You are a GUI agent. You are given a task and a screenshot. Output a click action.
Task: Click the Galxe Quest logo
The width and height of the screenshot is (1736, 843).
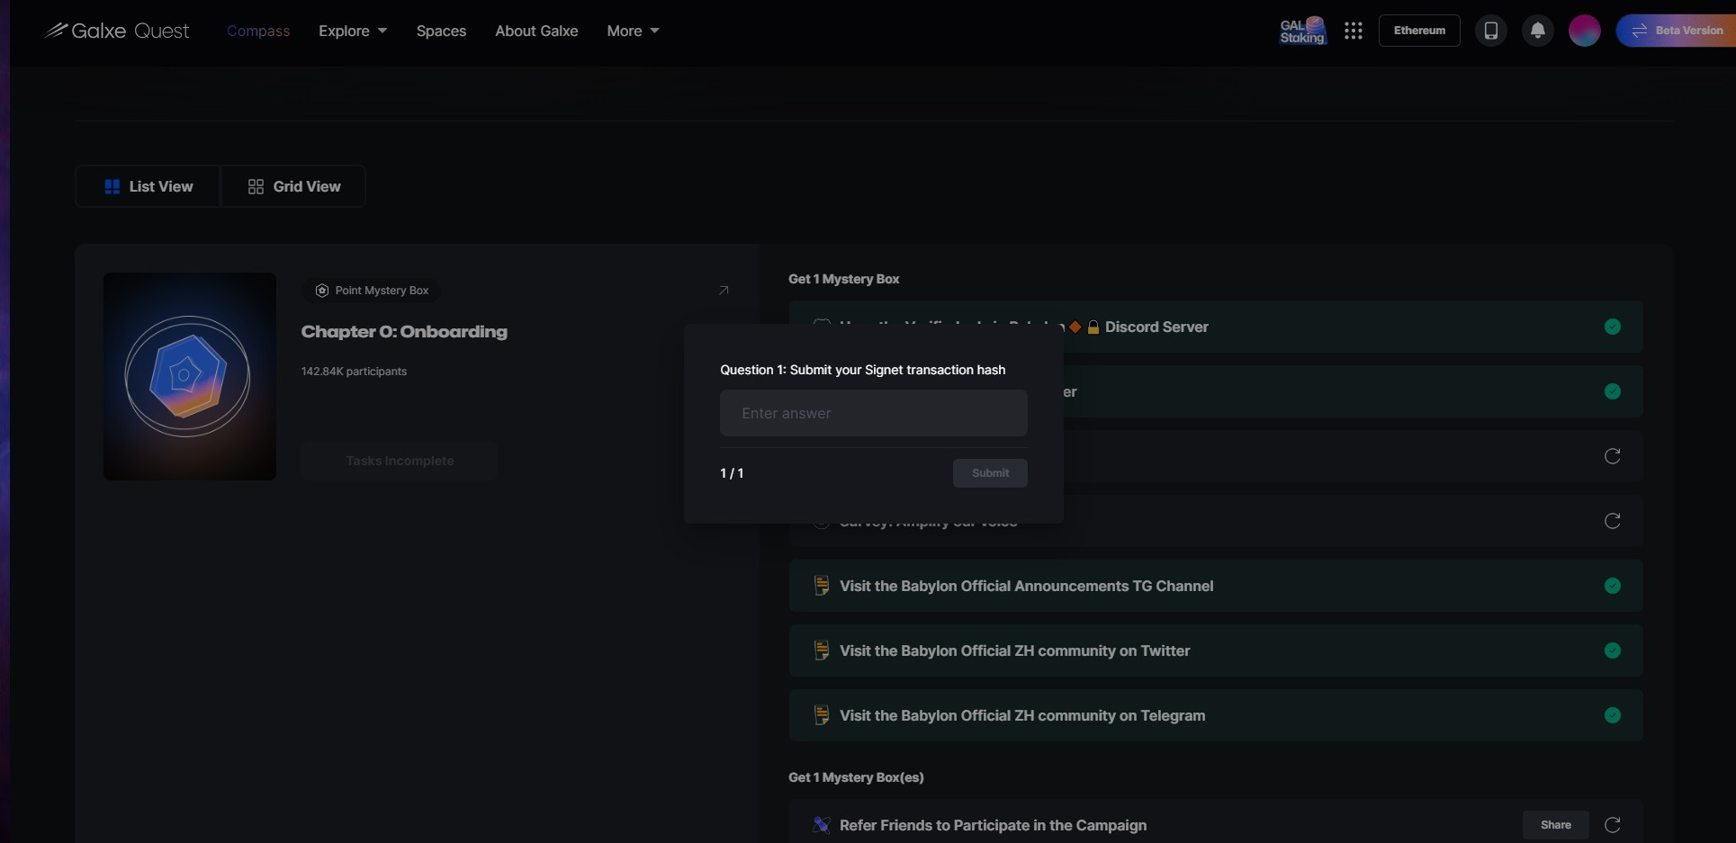tap(118, 31)
